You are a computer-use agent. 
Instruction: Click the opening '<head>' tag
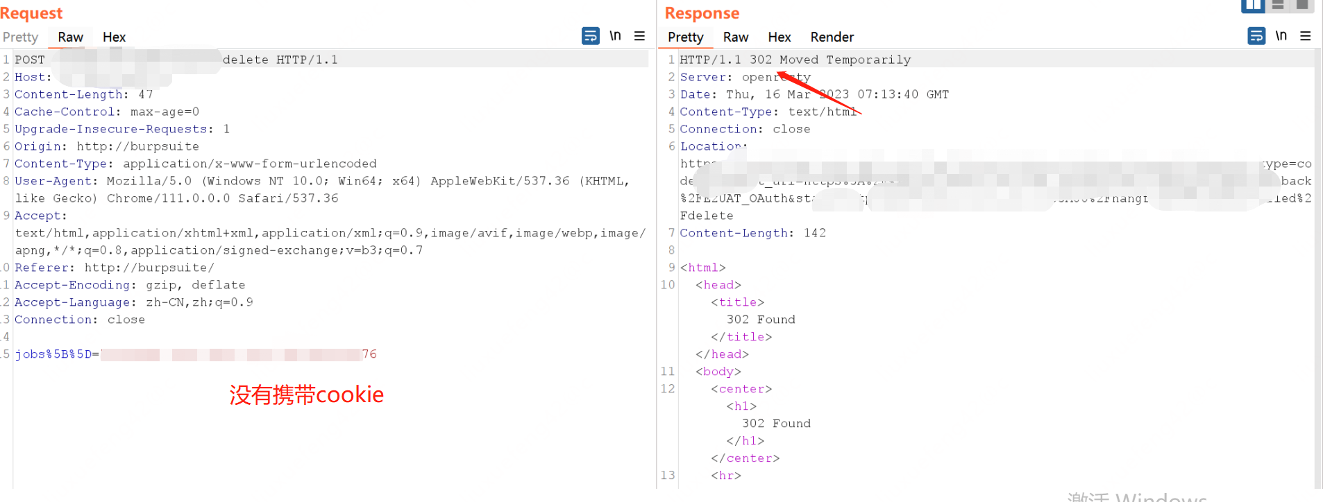718,285
